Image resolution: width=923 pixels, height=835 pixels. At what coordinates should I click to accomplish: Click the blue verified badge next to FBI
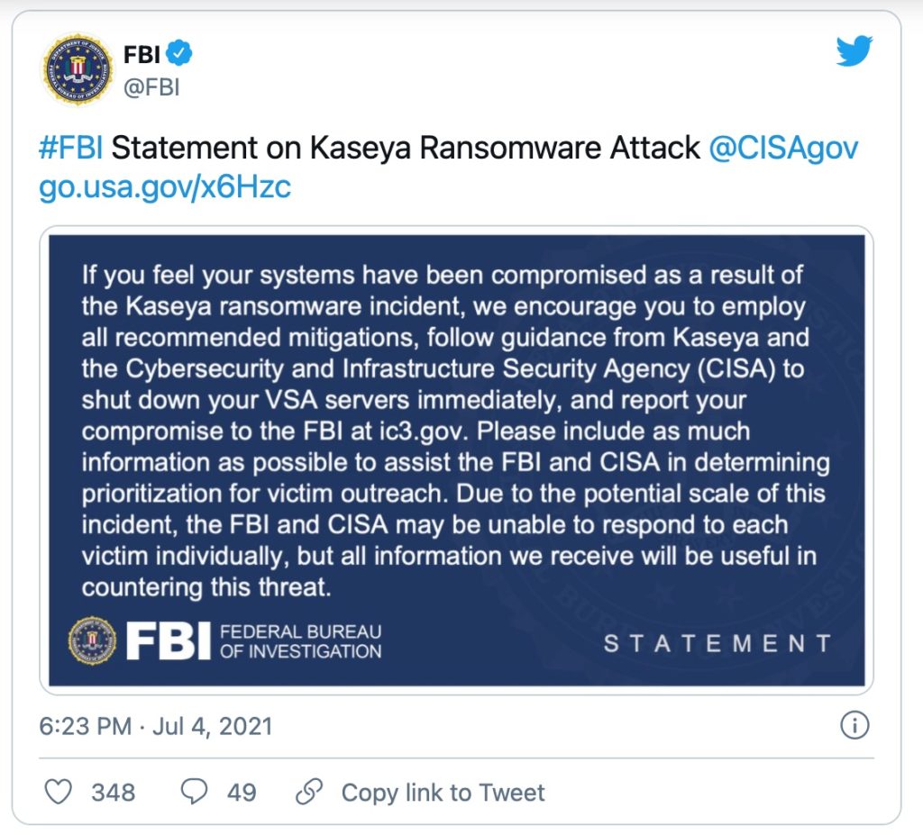coord(181,54)
